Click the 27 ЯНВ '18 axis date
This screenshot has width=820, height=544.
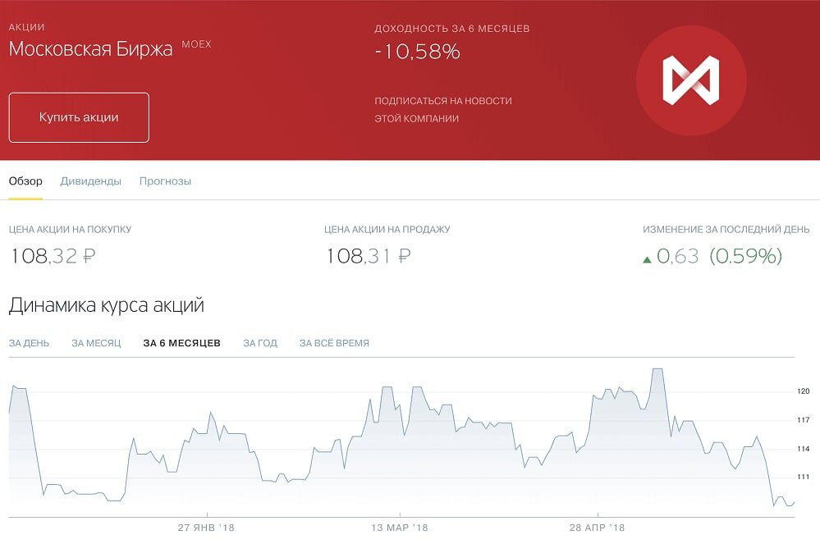pyautogui.click(x=206, y=528)
